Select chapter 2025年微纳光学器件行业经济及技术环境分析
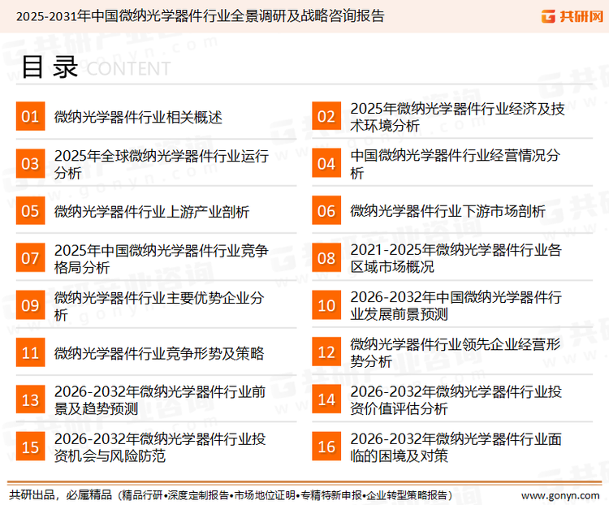This screenshot has height=505, width=609. (457, 117)
